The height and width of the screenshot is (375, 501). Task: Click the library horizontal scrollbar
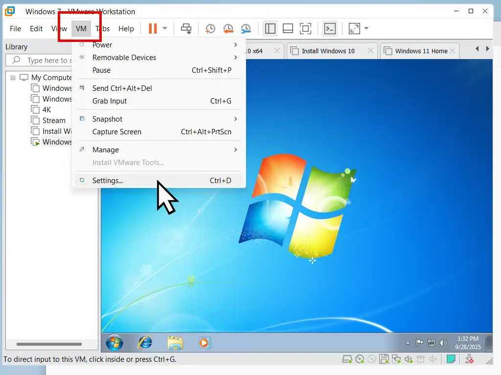point(49,344)
